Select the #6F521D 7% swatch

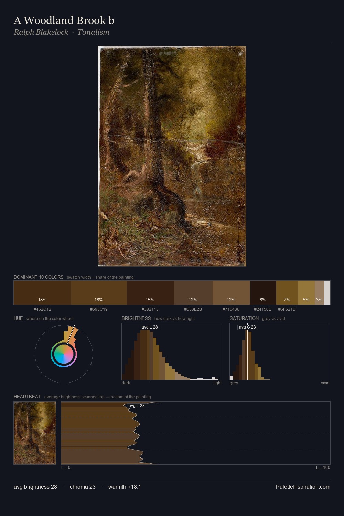coord(287,293)
